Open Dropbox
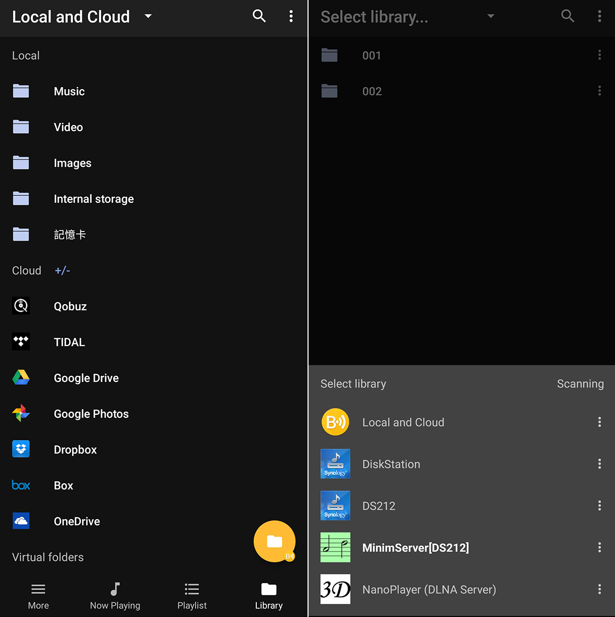 click(x=154, y=450)
